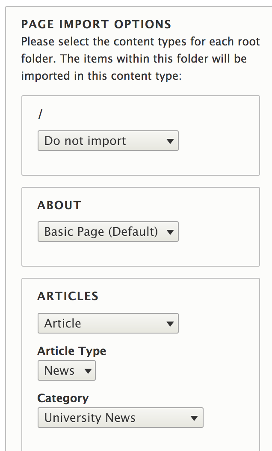Click the arrow on the "Article" select
This screenshot has height=451, width=272.
tap(170, 324)
